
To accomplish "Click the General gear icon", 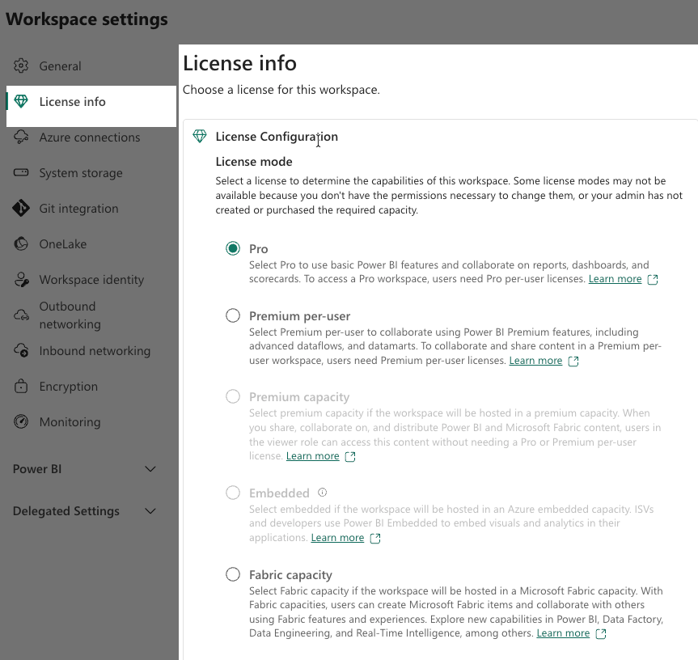I will tap(21, 66).
